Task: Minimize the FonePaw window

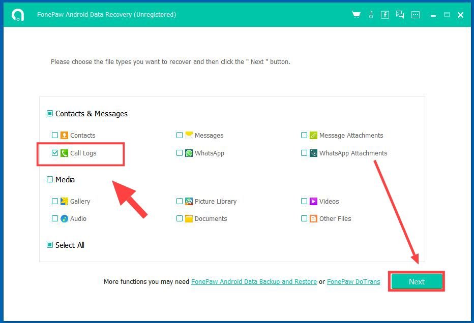Action: tap(433, 15)
